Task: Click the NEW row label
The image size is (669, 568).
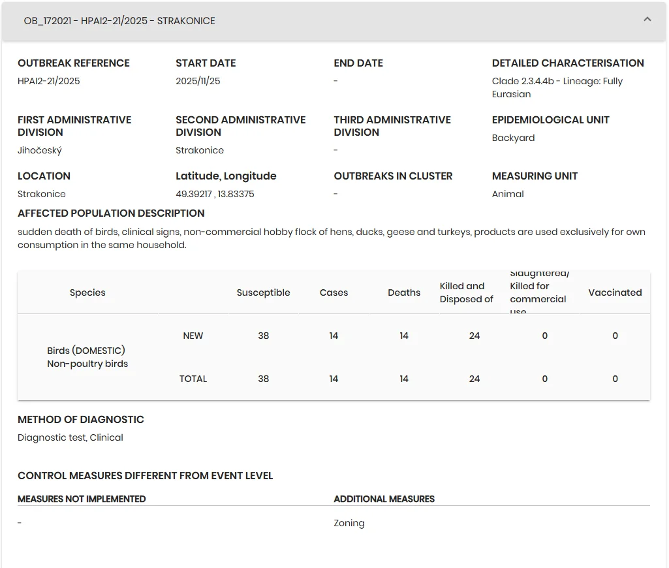Action: pos(193,336)
